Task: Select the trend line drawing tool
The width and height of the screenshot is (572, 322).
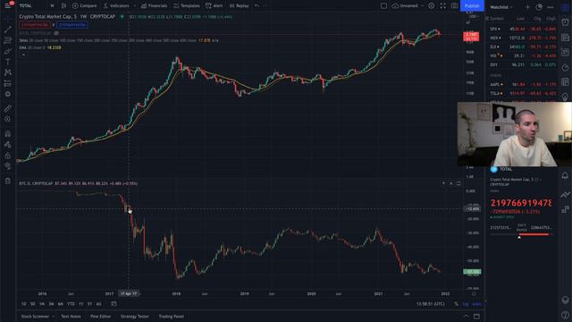Action: pyautogui.click(x=8, y=30)
